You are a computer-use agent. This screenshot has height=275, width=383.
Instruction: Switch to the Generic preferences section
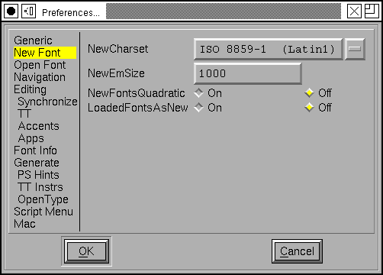(x=33, y=40)
